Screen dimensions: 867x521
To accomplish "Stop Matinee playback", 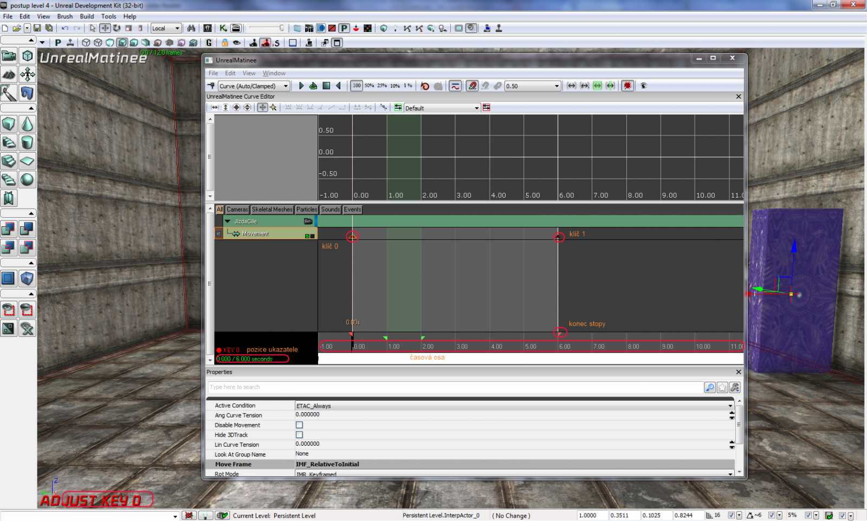I will [x=326, y=86].
